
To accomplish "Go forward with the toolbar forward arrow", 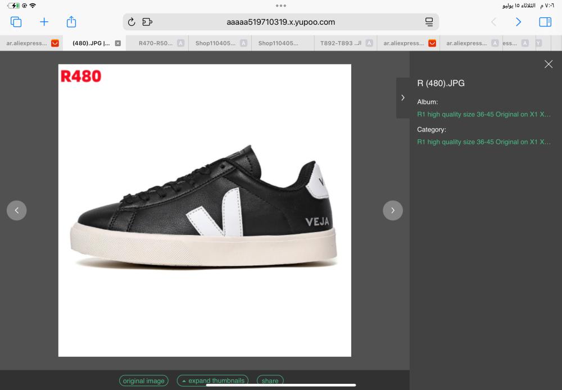I will (518, 22).
